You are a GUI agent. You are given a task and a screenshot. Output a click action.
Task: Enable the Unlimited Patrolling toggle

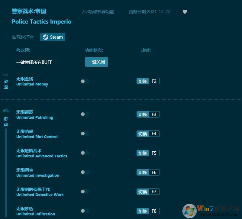coord(85,114)
